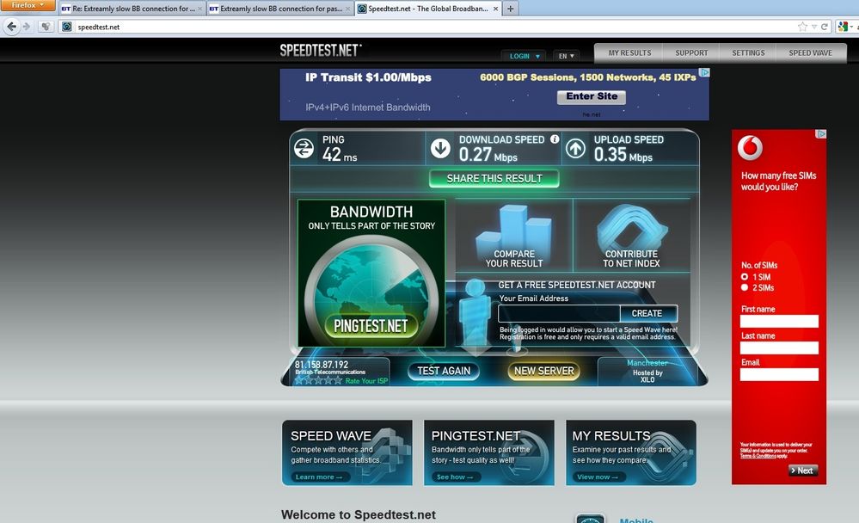This screenshot has width=859, height=523.
Task: Rate your ISP with the star rating
Action: click(318, 380)
